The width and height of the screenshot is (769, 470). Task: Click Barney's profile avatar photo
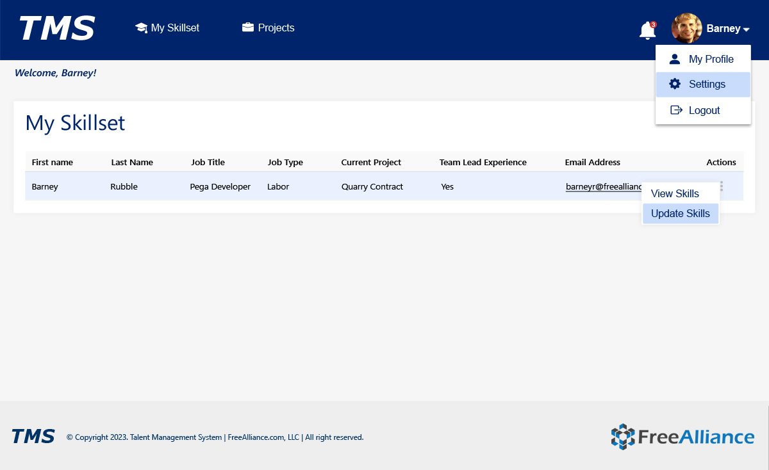click(x=686, y=29)
